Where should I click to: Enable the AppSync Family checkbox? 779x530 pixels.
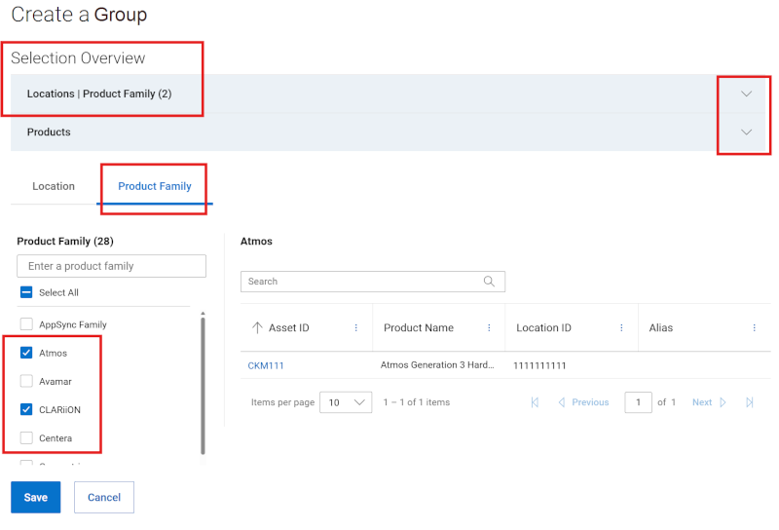[26, 324]
